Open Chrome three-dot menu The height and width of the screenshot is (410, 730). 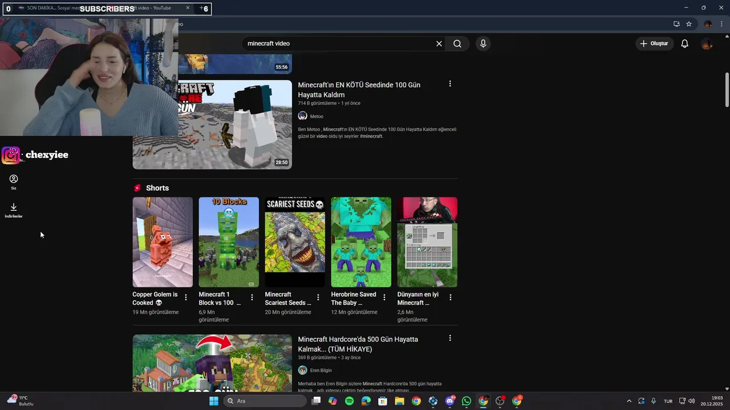tap(721, 24)
